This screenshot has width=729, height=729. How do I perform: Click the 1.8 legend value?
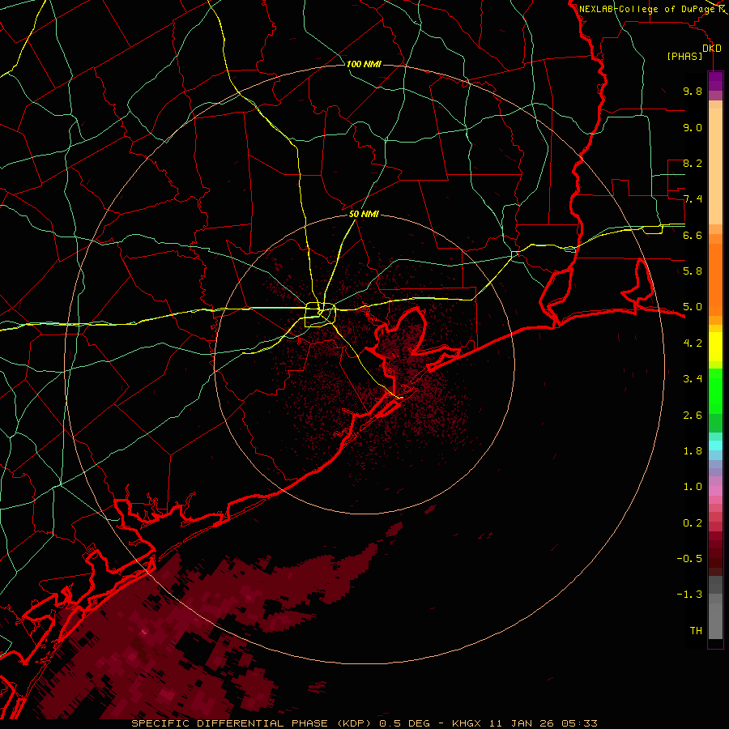(x=693, y=451)
